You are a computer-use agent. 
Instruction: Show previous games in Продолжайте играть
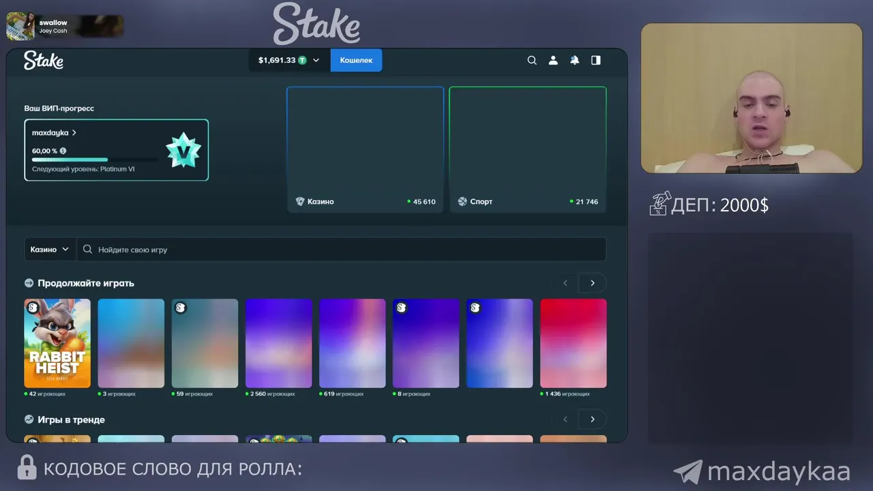(565, 283)
